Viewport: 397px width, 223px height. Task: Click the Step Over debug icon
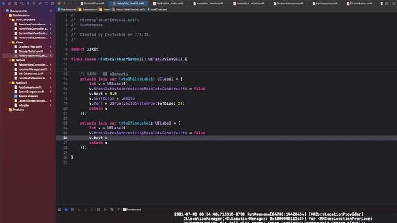[x=79, y=209]
